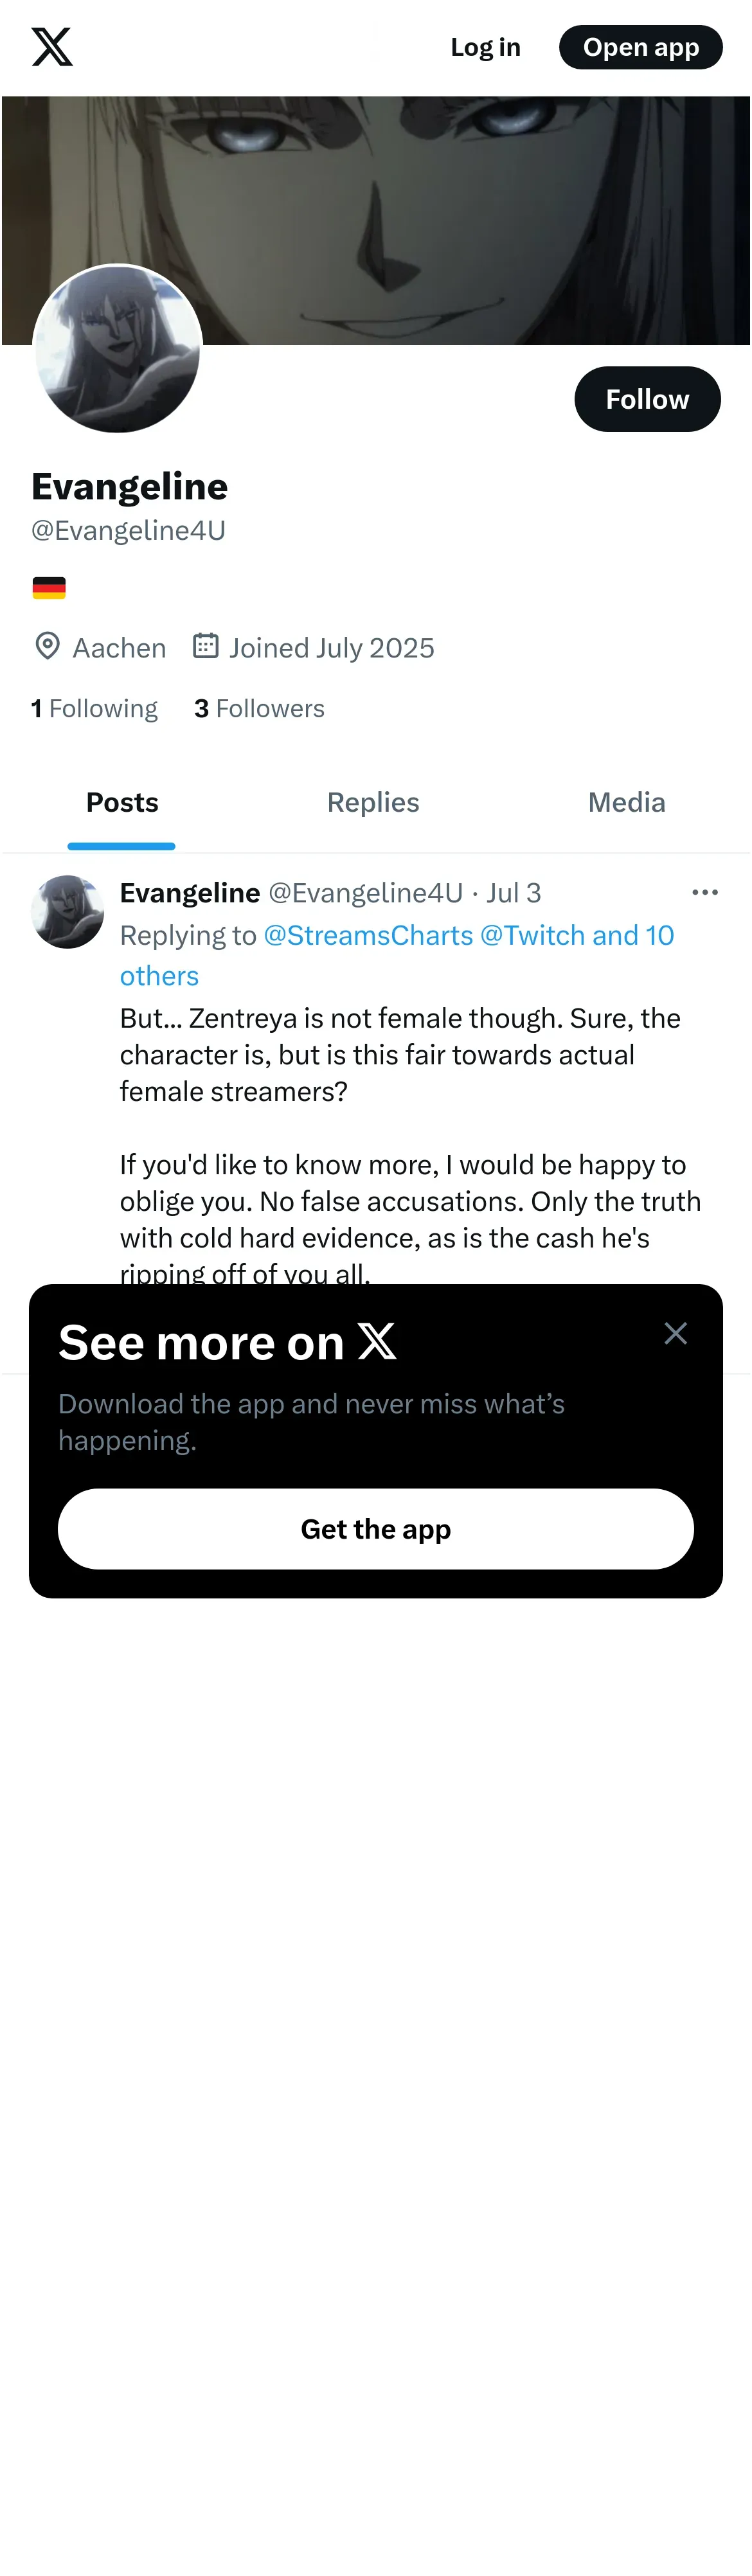Screen dimensions: 752x2576
Task: Switch to the Media tab
Action: click(626, 803)
